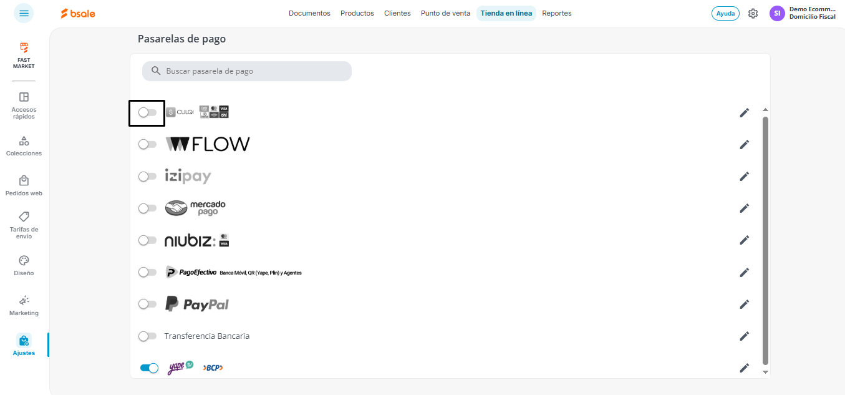The image size is (845, 395).
Task: Edit the Culqi payment gateway
Action: [744, 112]
